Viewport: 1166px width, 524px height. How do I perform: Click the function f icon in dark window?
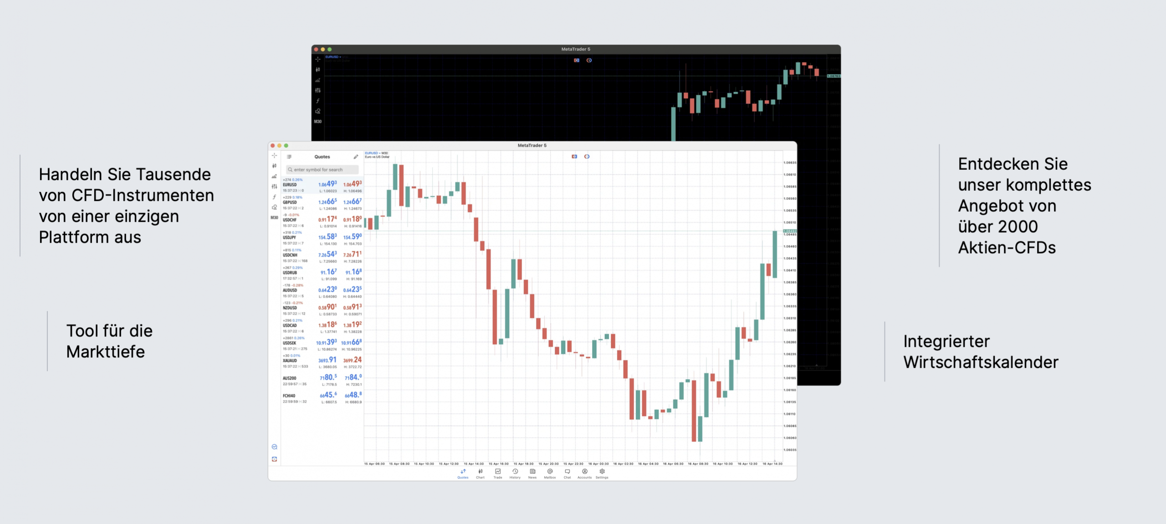tap(318, 101)
